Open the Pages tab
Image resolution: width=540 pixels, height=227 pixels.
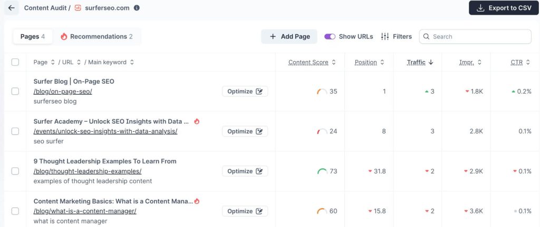point(32,36)
